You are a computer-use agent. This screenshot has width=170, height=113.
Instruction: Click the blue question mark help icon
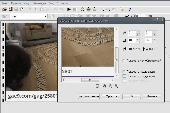(130, 9)
